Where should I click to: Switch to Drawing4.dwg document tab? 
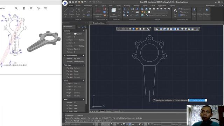(x=99, y=23)
